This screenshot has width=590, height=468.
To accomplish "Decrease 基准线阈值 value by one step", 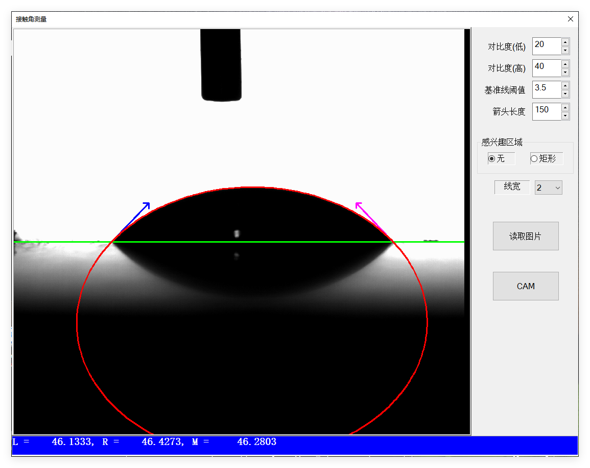I will click(565, 92).
